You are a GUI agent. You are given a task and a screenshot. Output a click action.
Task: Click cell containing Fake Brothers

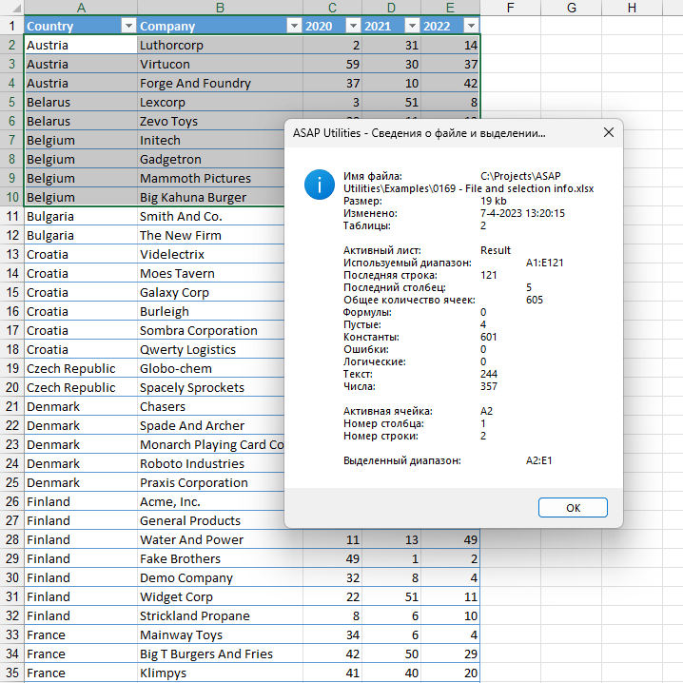[220, 558]
